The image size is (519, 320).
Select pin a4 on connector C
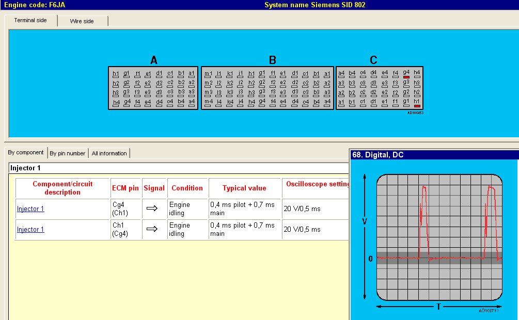(x=341, y=74)
